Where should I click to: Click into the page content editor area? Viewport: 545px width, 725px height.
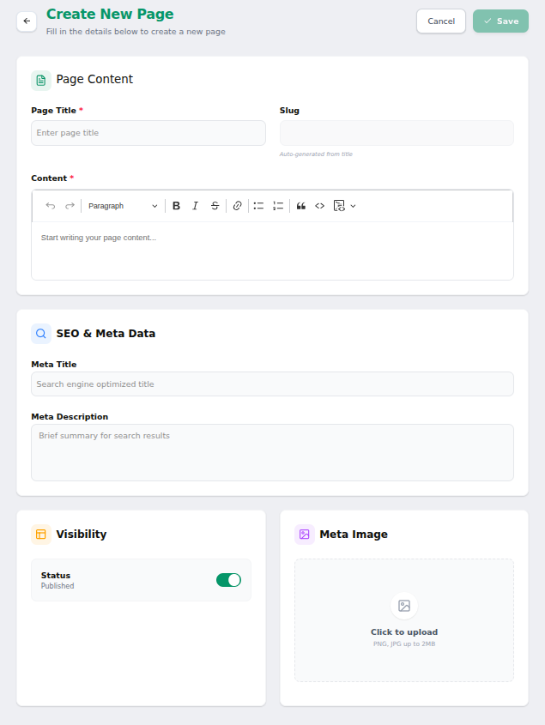[x=273, y=251]
